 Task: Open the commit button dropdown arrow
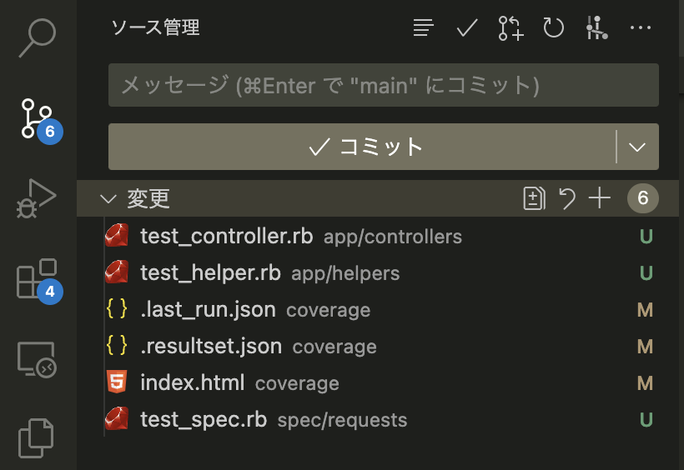point(637,147)
